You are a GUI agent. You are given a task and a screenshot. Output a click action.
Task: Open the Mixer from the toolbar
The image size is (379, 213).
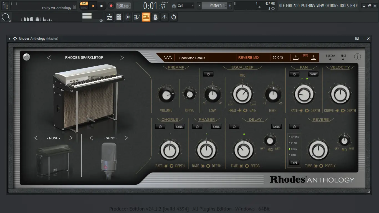128,17
